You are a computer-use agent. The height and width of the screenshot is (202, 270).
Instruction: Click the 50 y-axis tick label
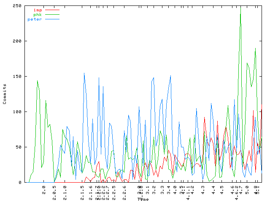tap(19, 147)
